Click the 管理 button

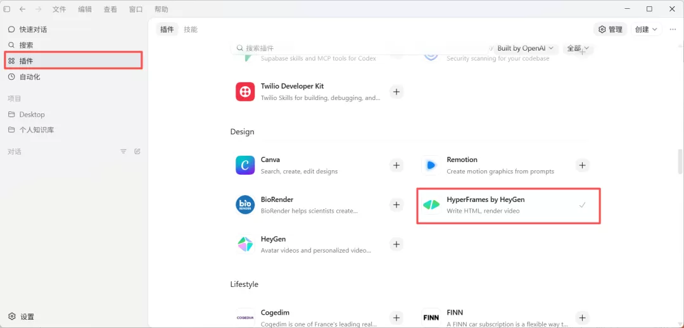(611, 29)
